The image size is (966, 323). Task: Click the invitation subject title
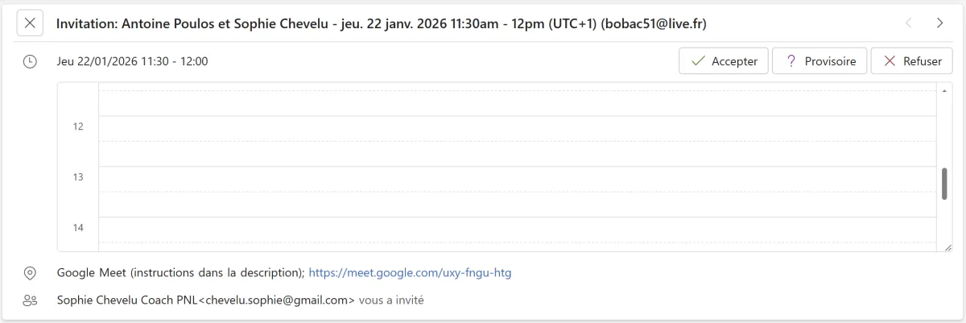point(381,23)
